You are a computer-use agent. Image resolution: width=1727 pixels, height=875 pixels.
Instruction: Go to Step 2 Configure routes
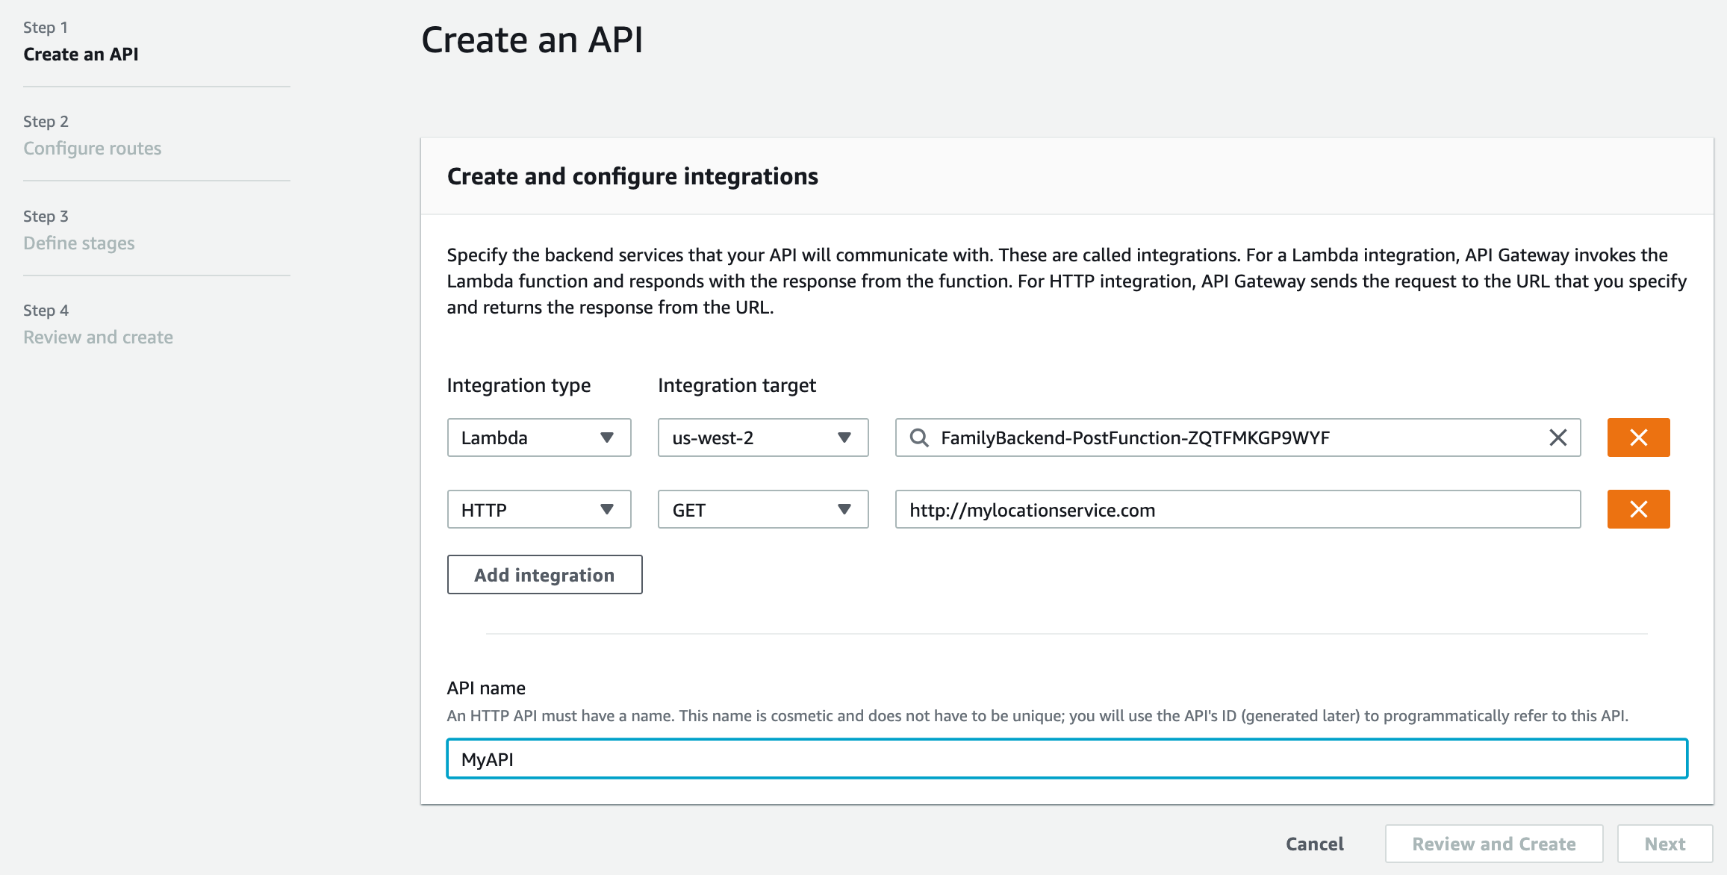tap(93, 148)
